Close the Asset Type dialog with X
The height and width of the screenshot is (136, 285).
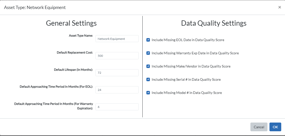click(x=279, y=7)
